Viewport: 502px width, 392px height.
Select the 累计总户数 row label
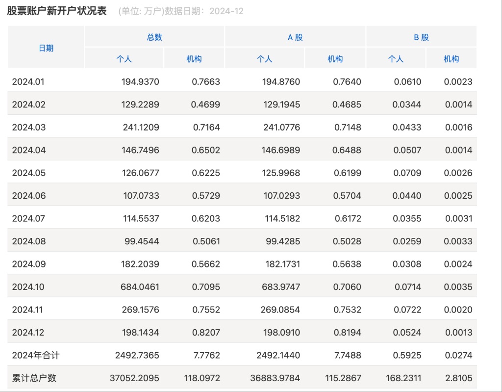point(34,378)
